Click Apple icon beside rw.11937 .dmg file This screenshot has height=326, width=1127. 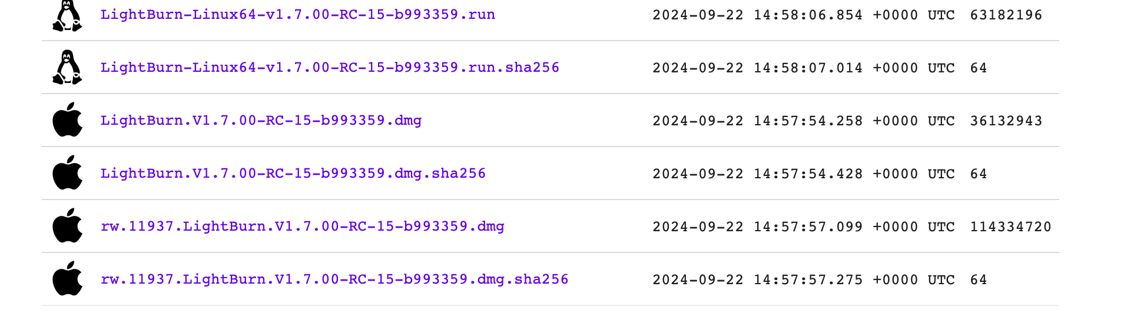pos(67,226)
